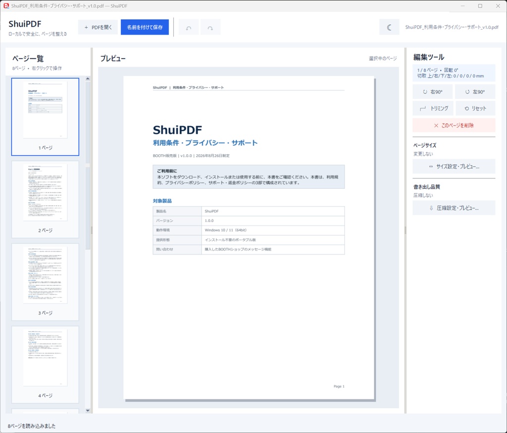Toggle dark mode with the moon icon
Viewport: 507px width, 433px height.
[389, 28]
